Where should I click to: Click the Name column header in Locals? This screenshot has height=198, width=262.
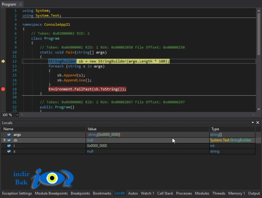coord(43,129)
